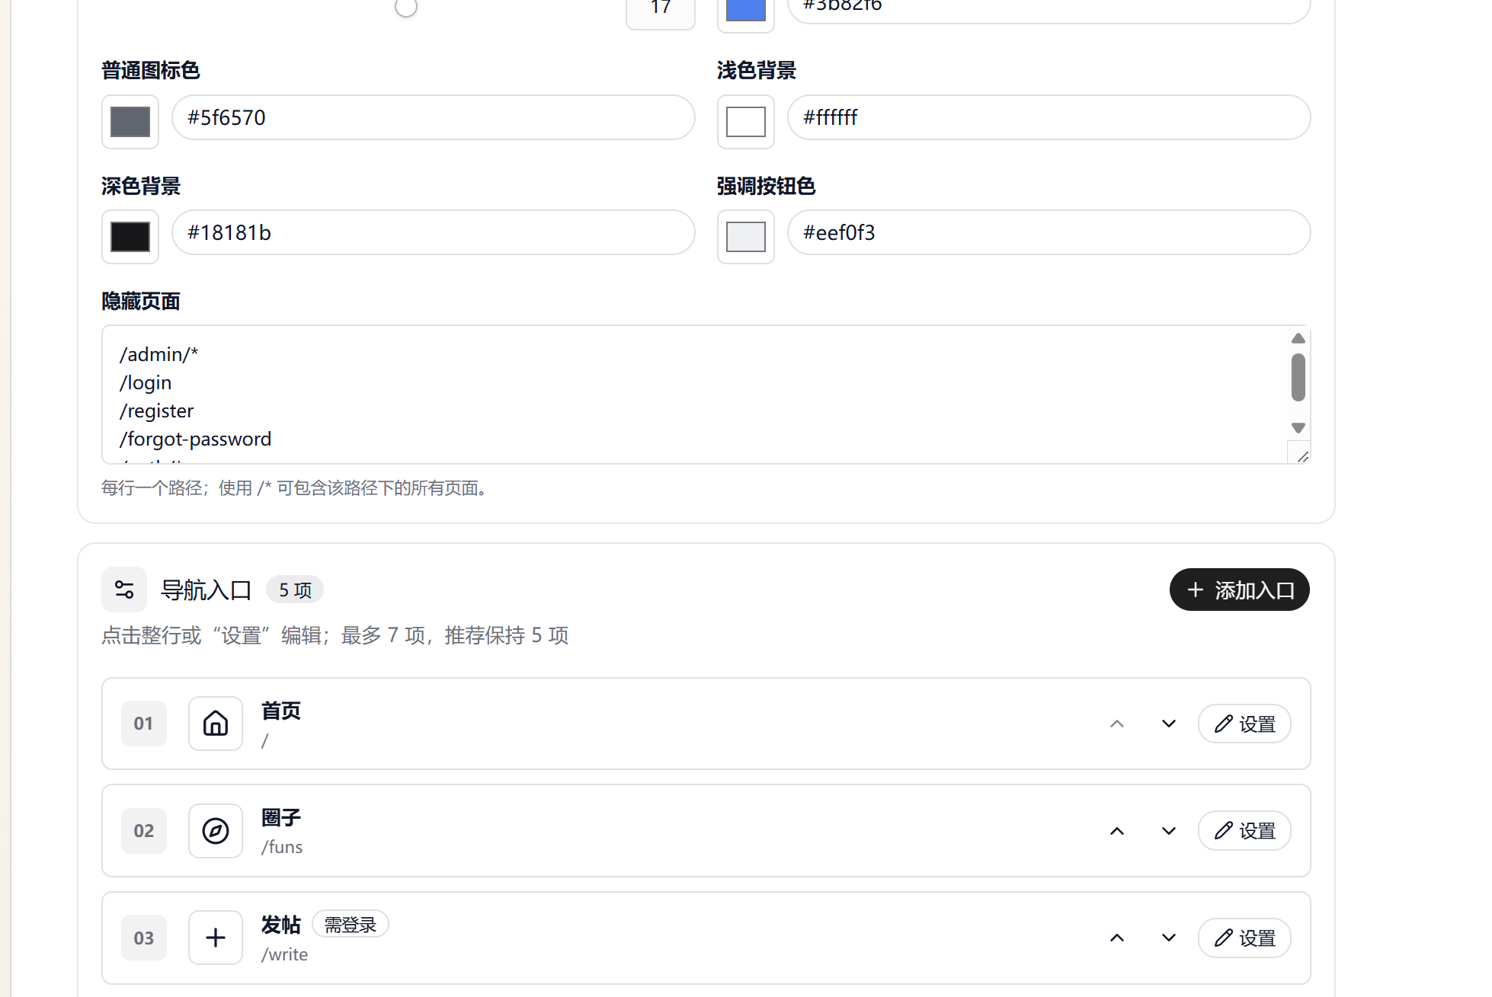This screenshot has width=1492, height=997.
Task: Click inside the 隐藏页面 textarea
Action: [x=706, y=395]
